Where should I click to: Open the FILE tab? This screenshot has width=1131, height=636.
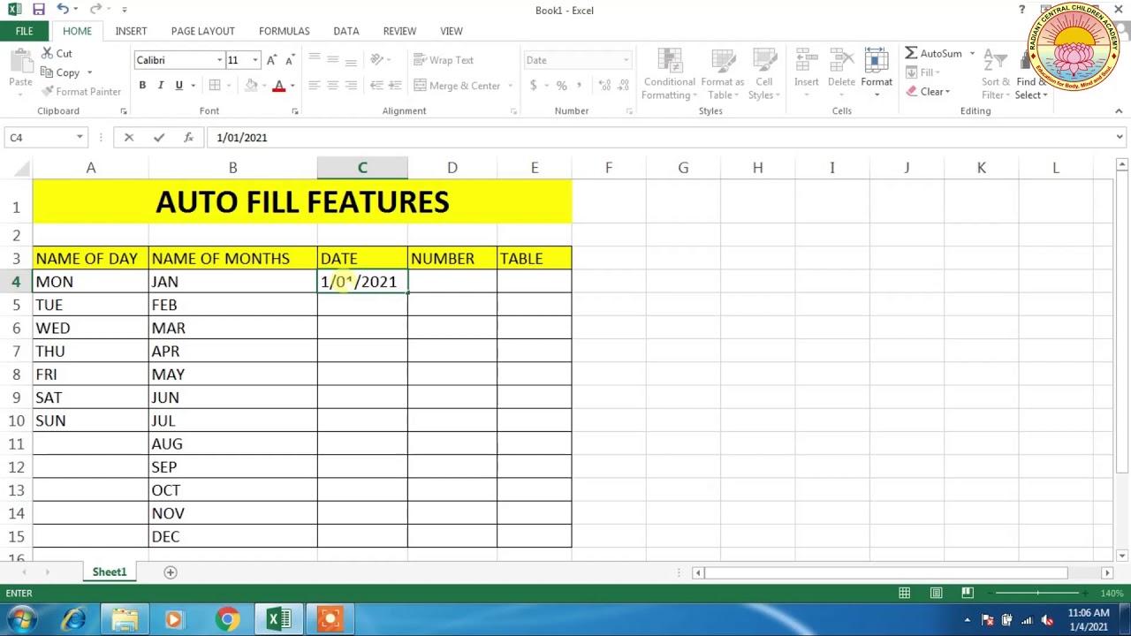click(x=24, y=31)
